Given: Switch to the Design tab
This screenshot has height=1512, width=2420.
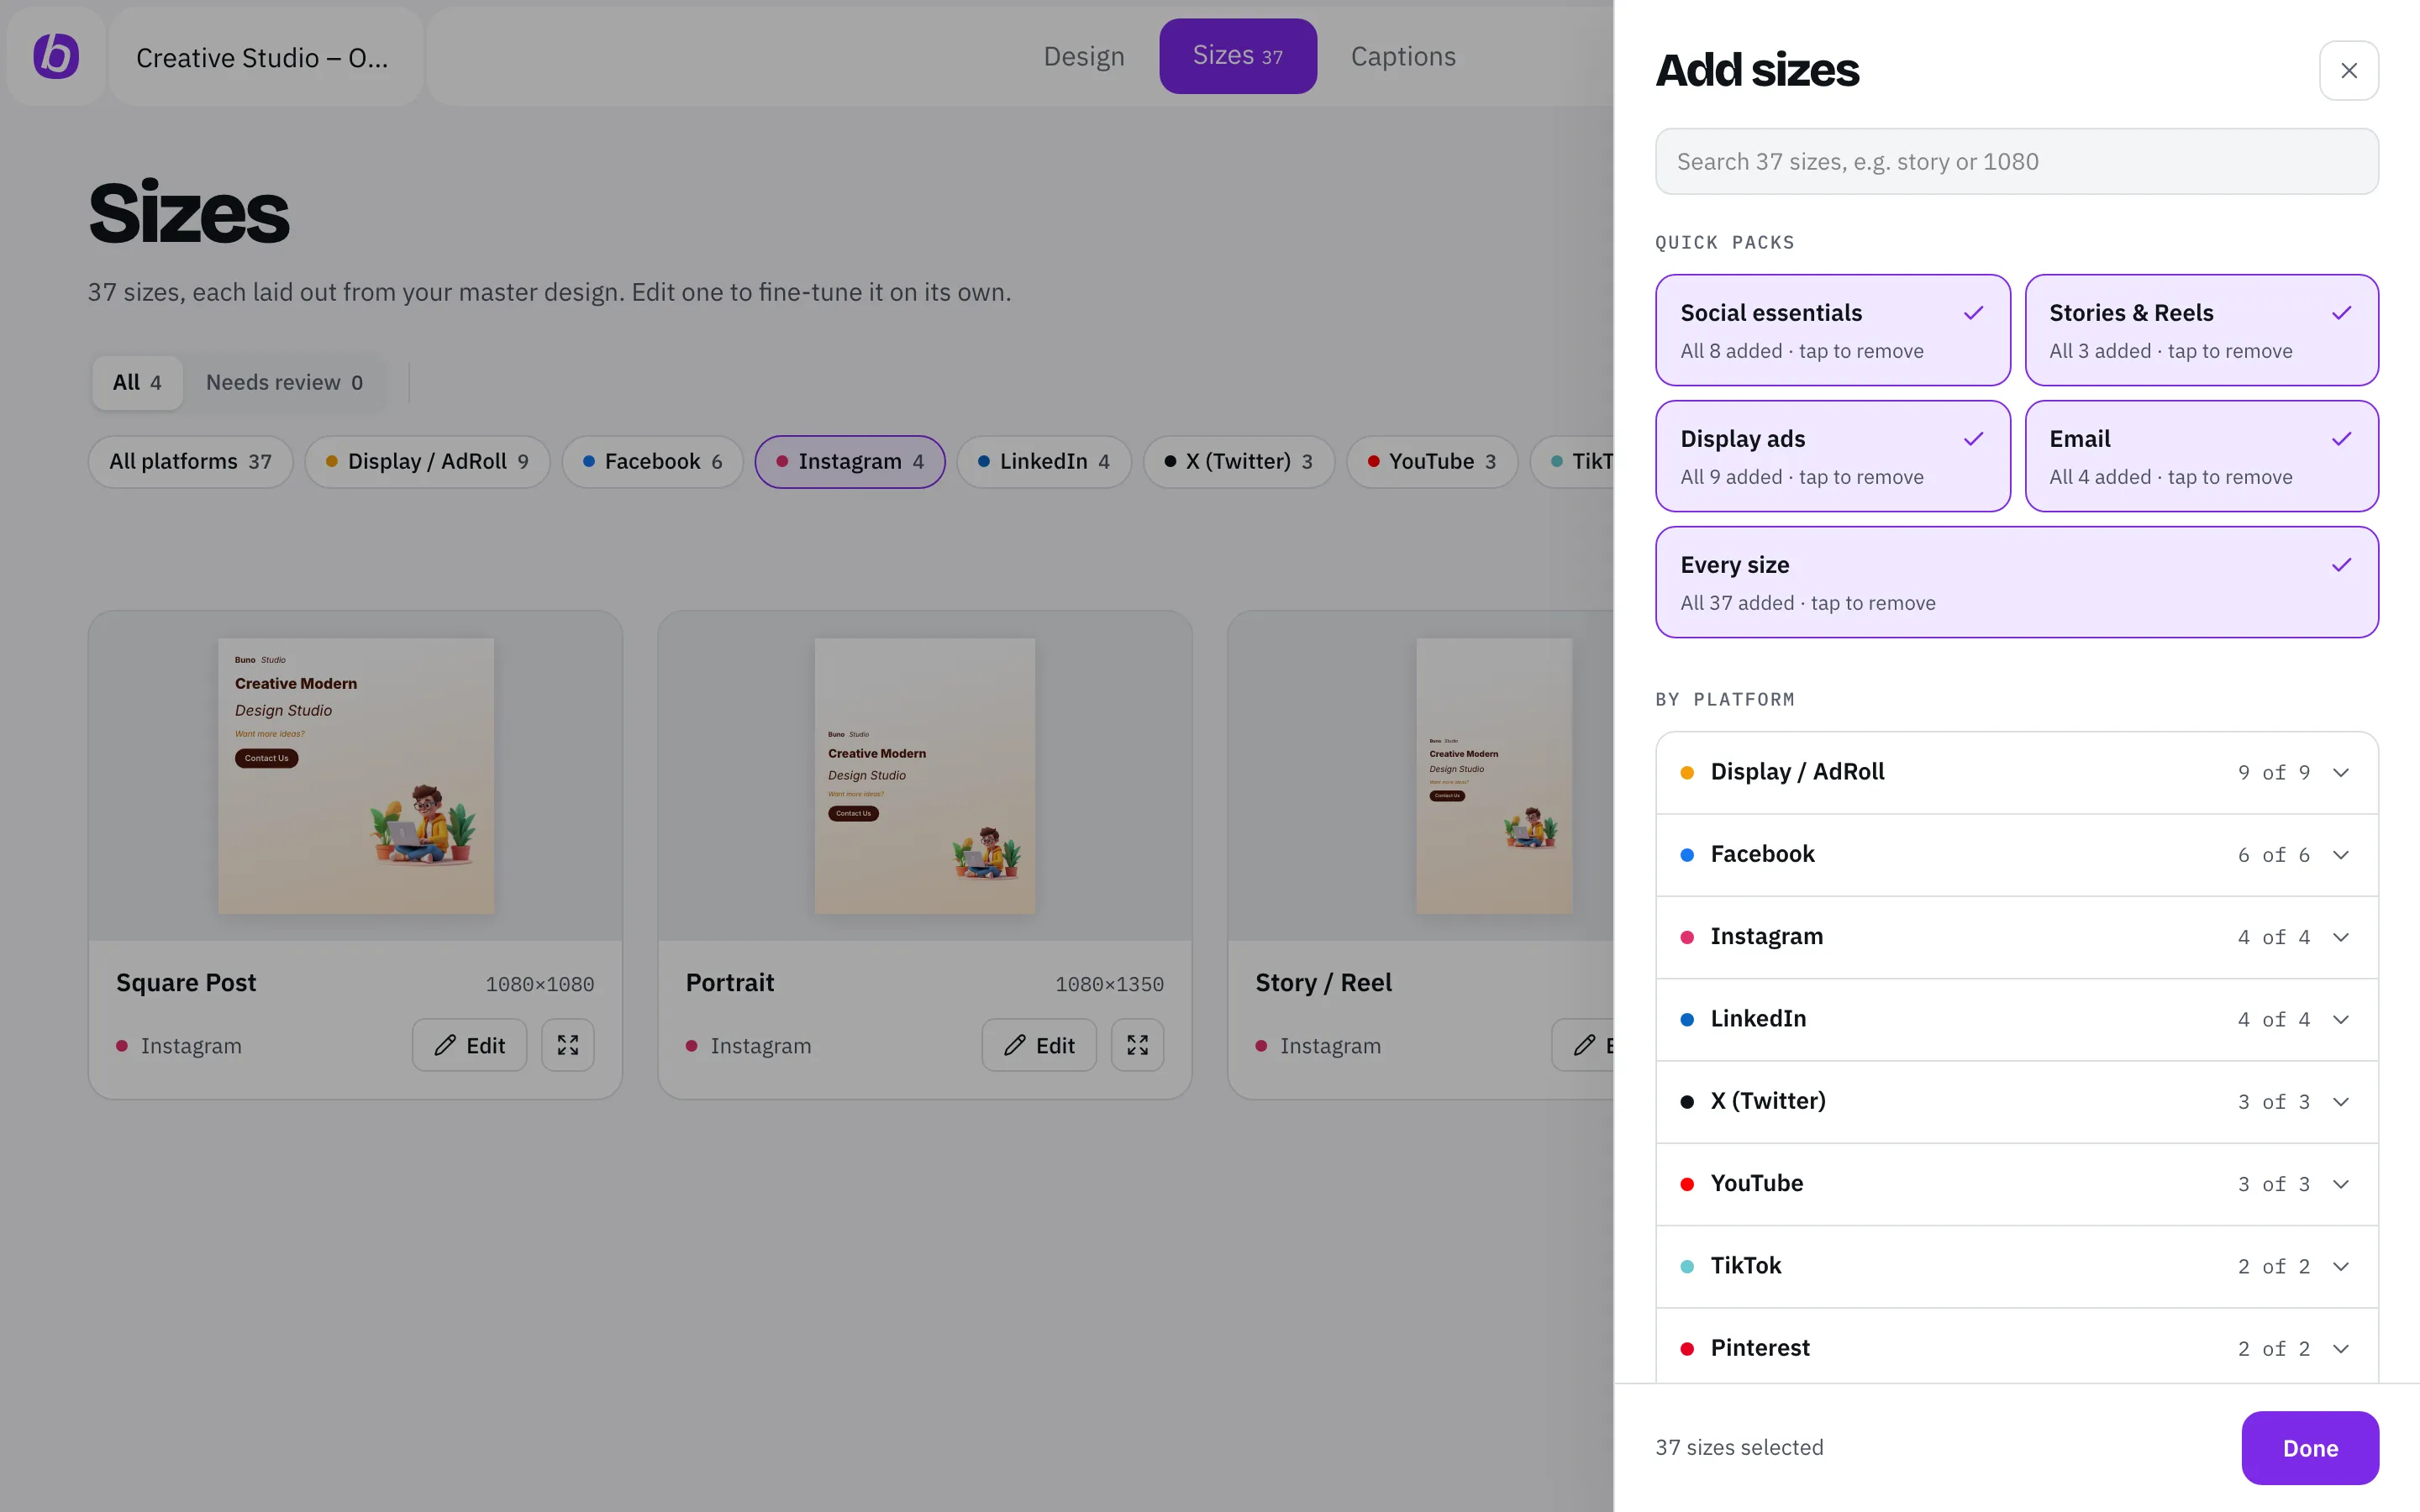Looking at the screenshot, I should pos(1084,56).
